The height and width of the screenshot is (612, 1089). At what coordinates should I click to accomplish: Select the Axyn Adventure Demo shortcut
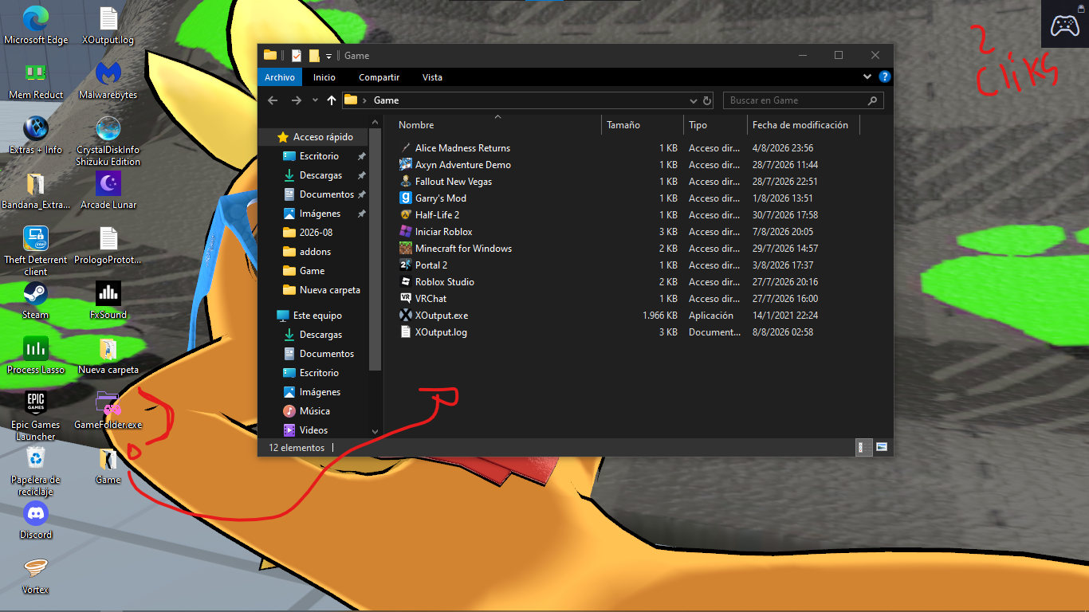(463, 165)
